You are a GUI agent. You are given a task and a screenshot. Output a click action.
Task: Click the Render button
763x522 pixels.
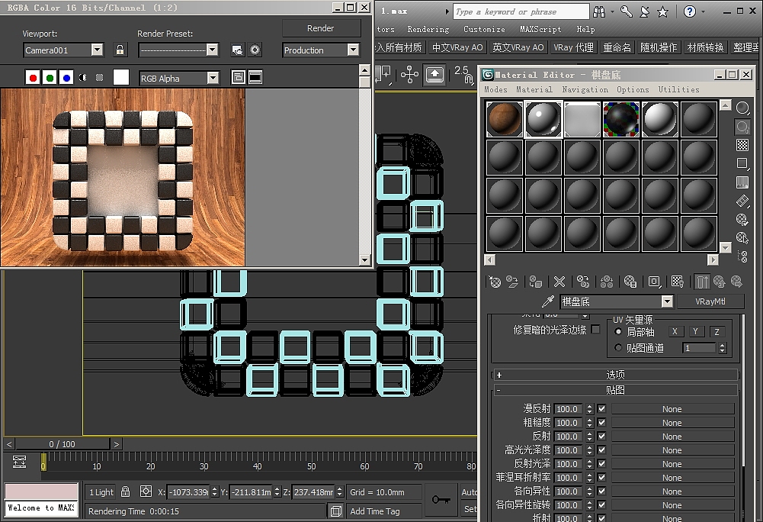321,28
